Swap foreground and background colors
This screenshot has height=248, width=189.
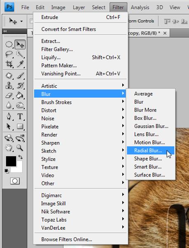[x=20, y=157]
